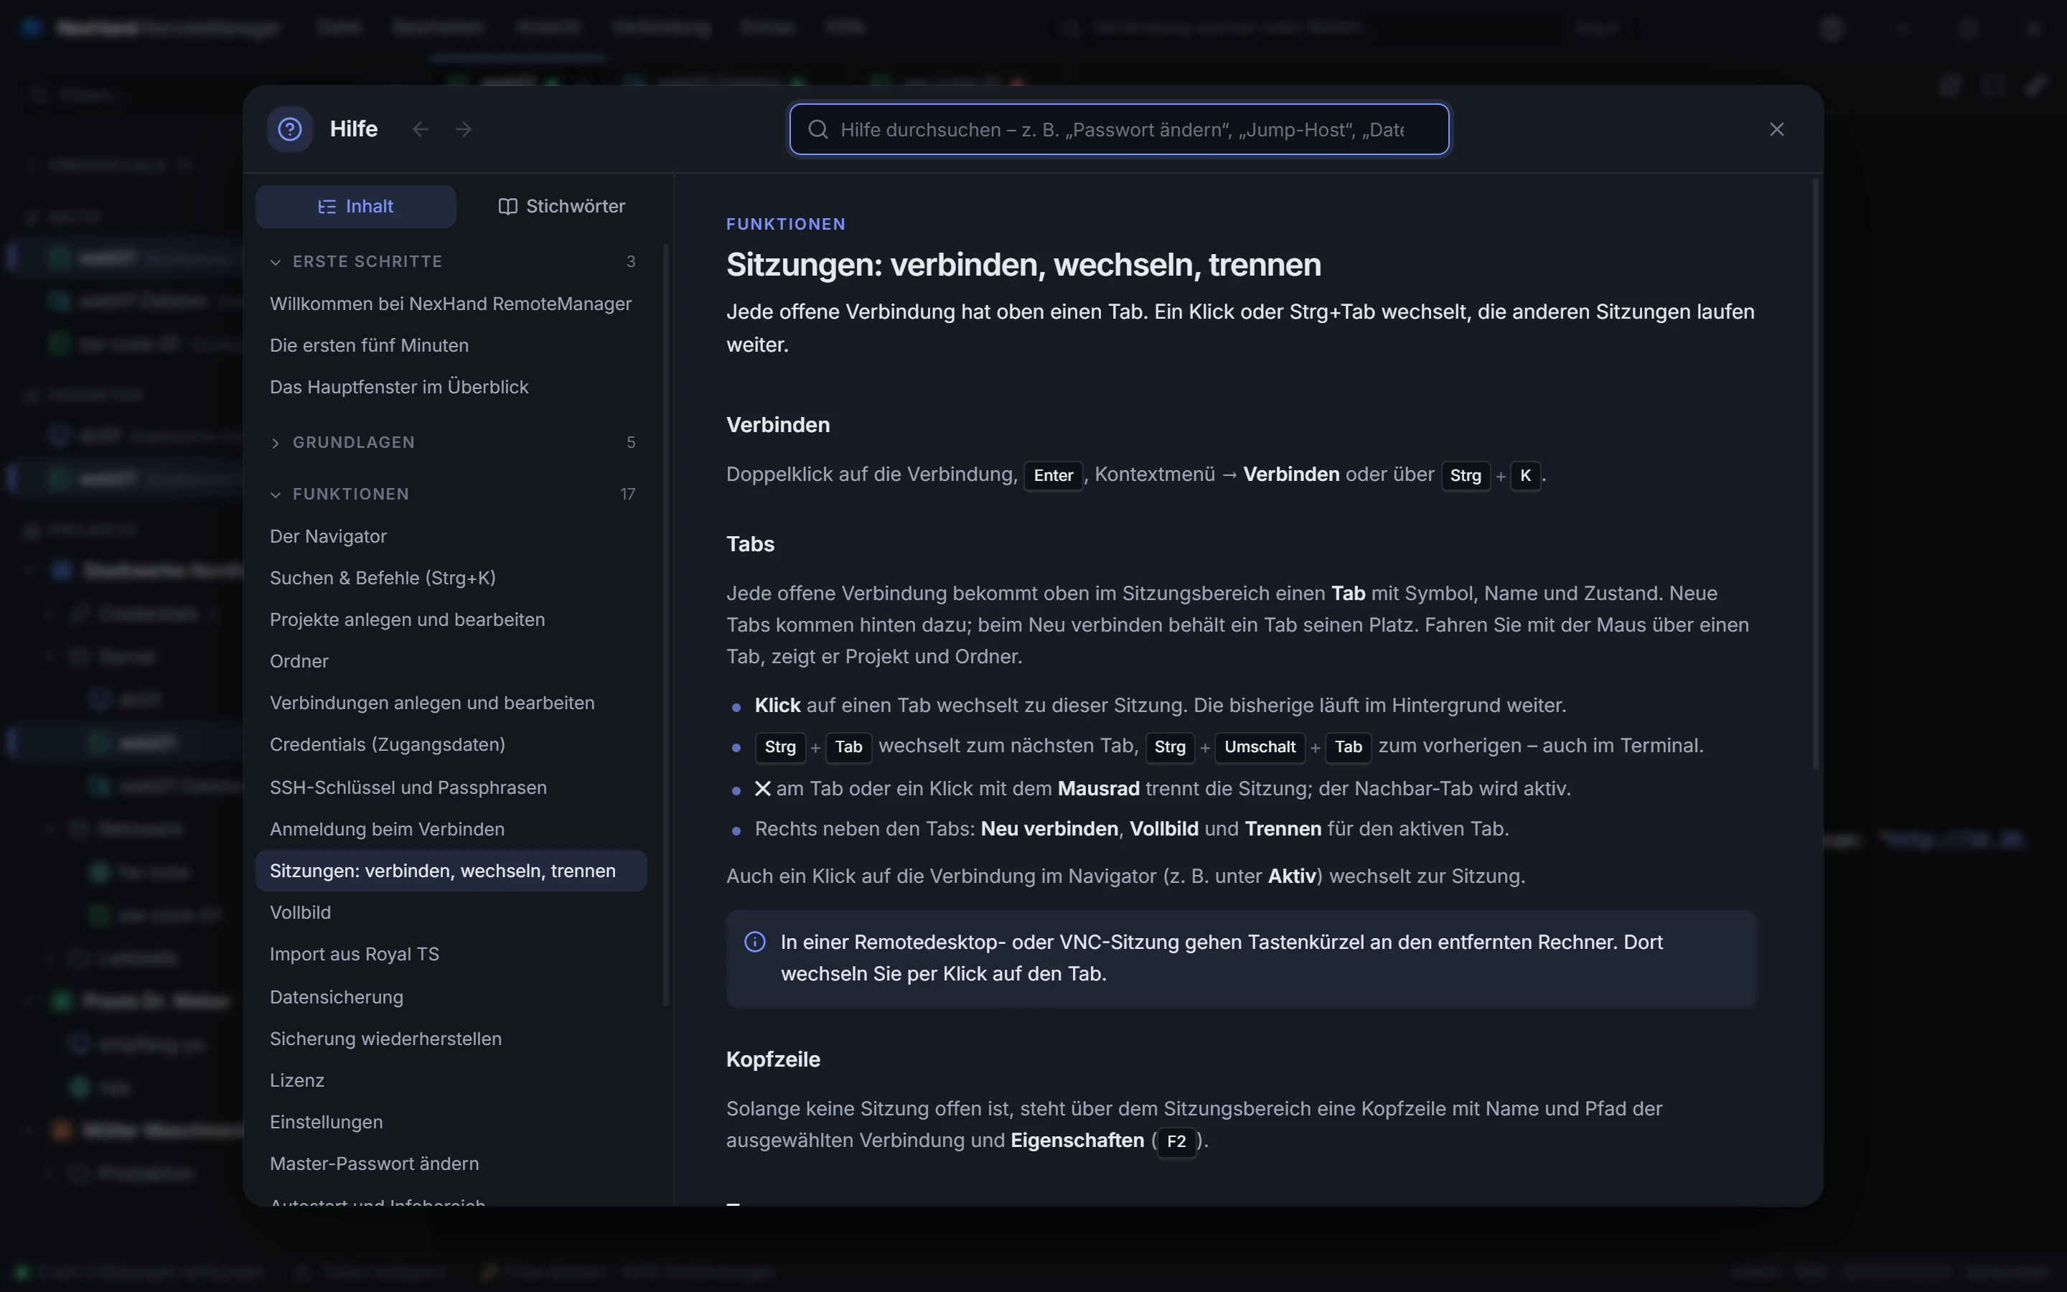Click the count '3' beside Erste Schritte

click(x=631, y=261)
